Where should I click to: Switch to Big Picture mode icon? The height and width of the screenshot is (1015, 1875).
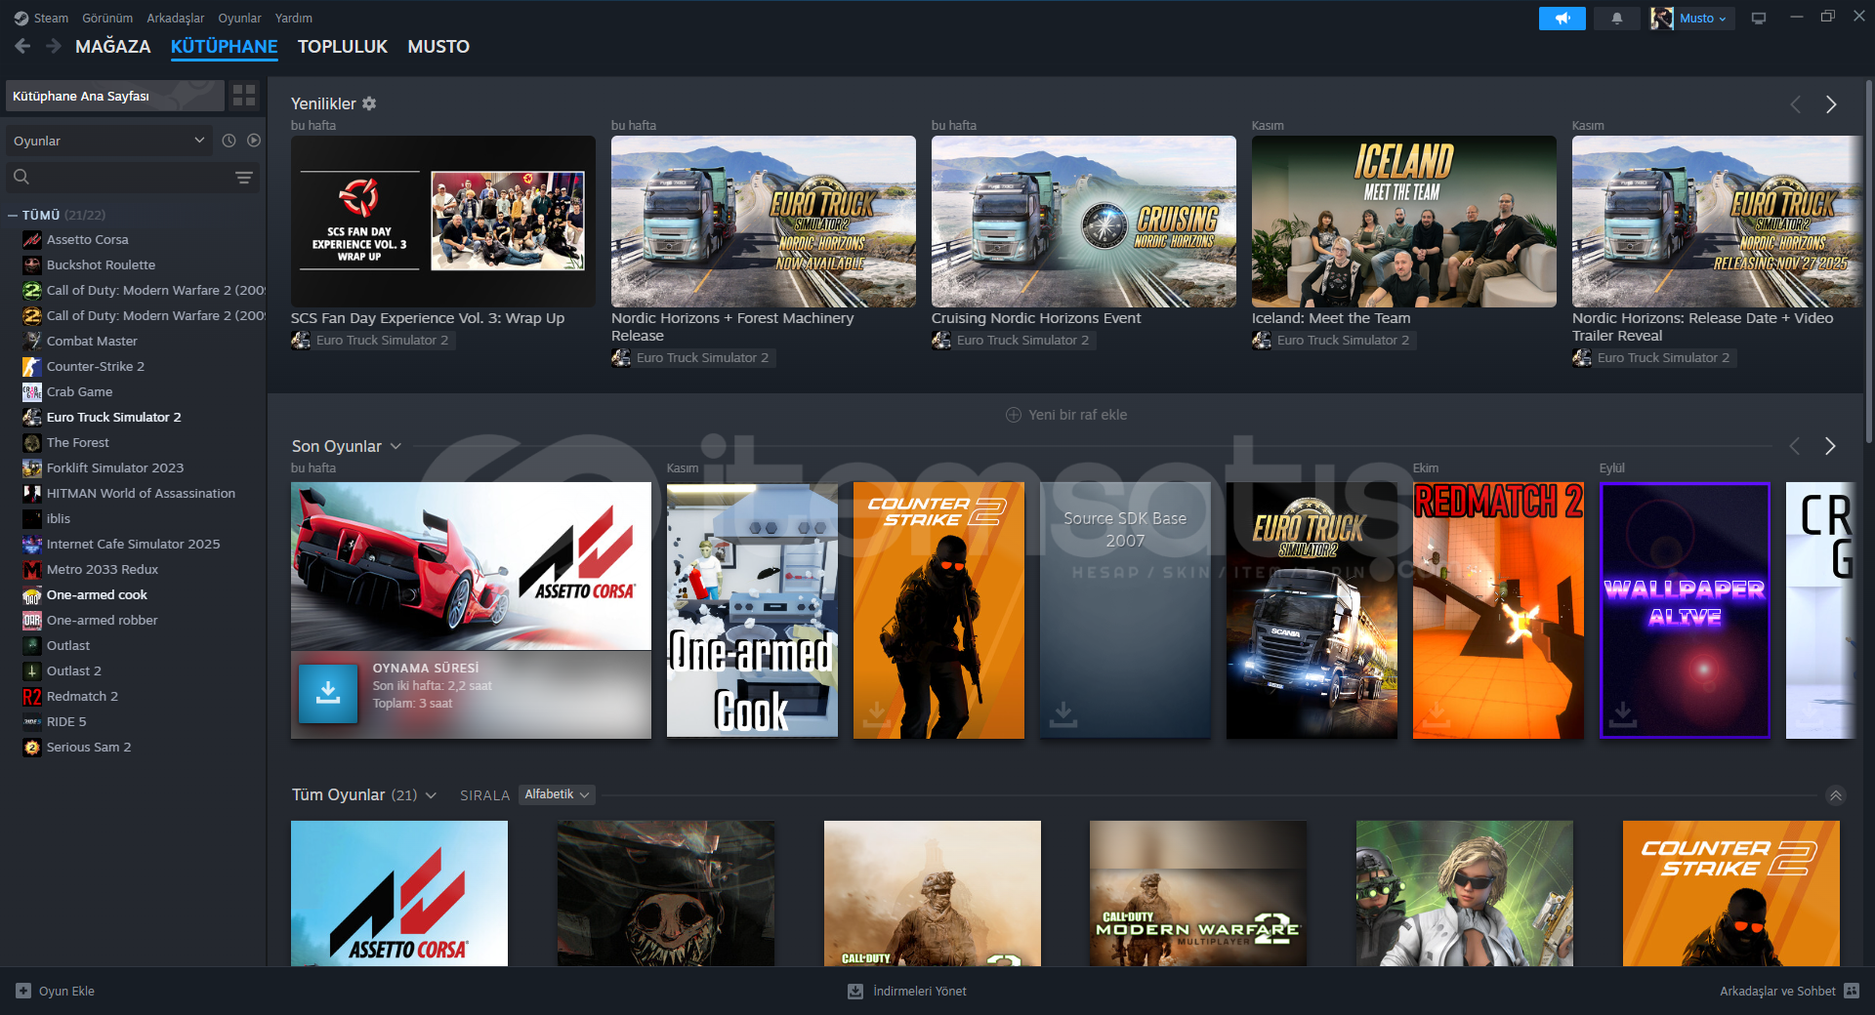(x=1759, y=19)
